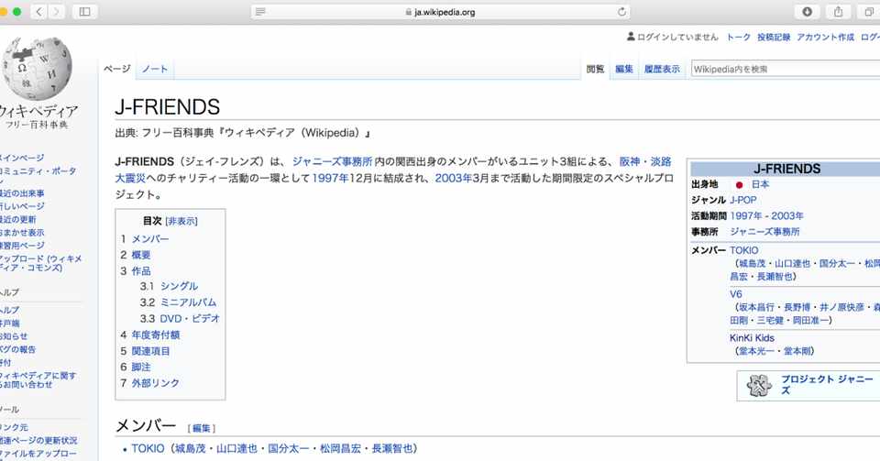The width and height of the screenshot is (880, 461).
Task: Open the リンク元 sidebar link
Action: [x=14, y=427]
